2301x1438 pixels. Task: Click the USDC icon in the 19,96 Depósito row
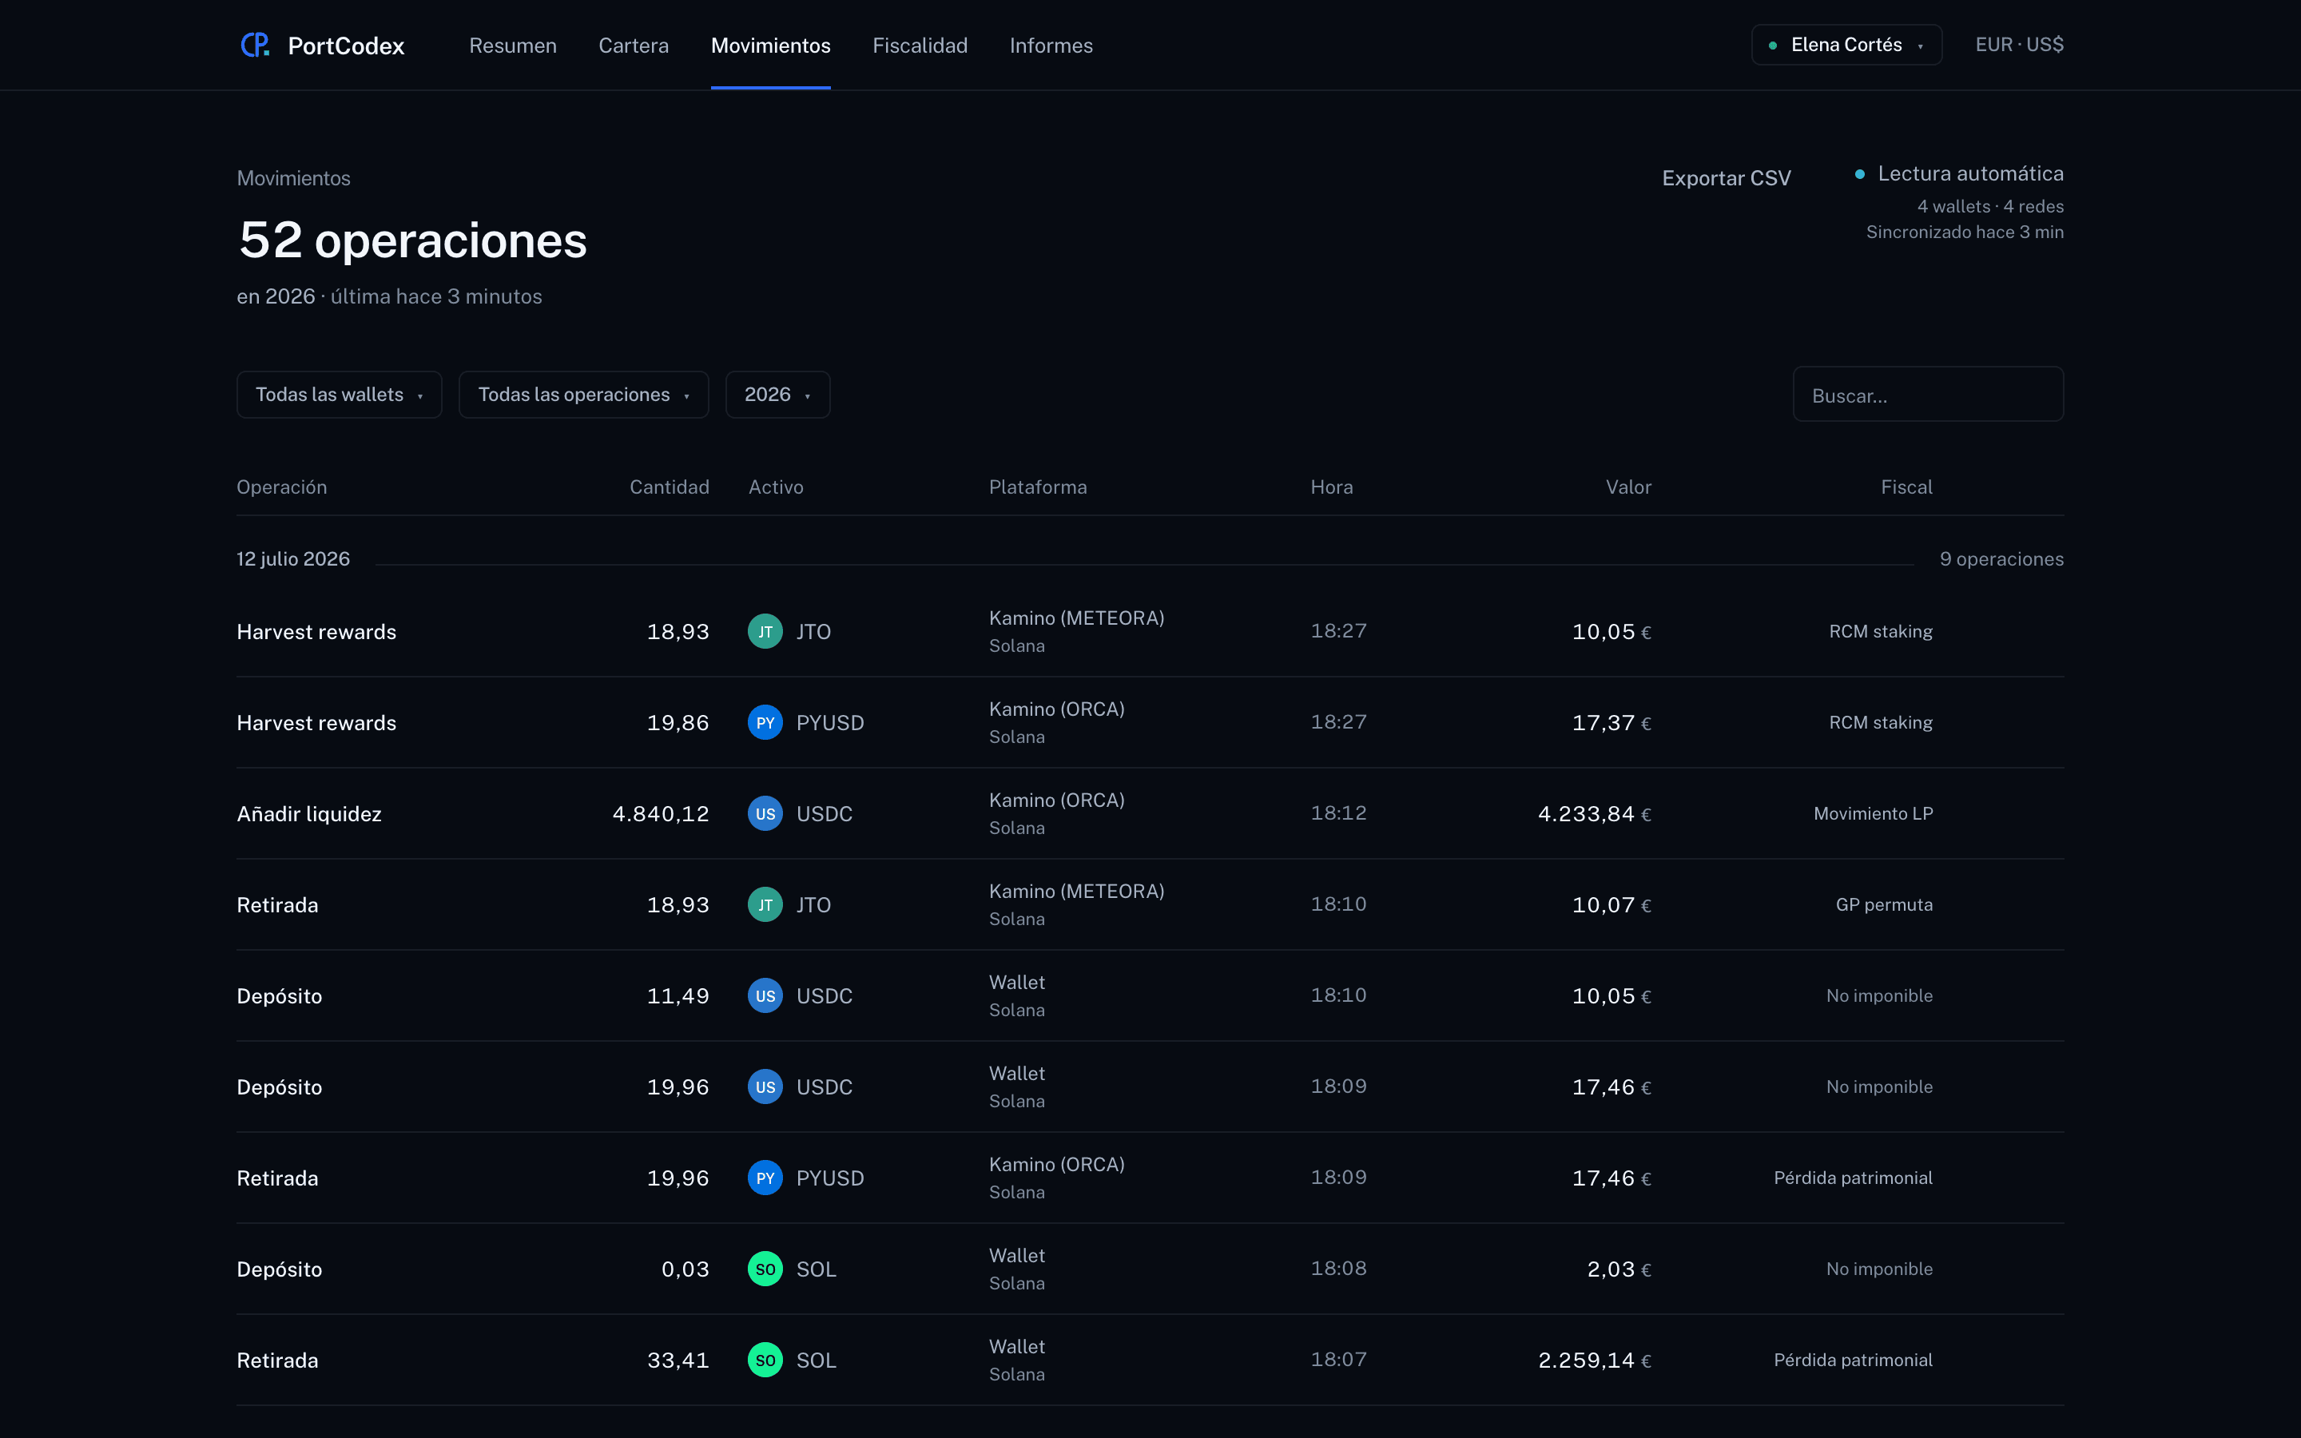[x=765, y=1087]
